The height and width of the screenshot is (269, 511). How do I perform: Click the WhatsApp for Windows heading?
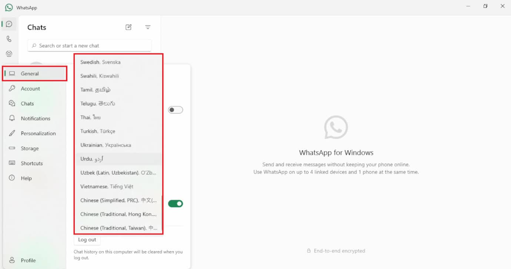tap(336, 153)
